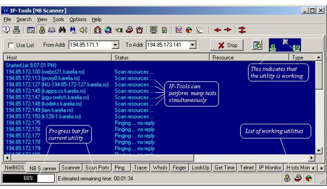Click the speaker Ping toolbar icon

click(x=83, y=30)
